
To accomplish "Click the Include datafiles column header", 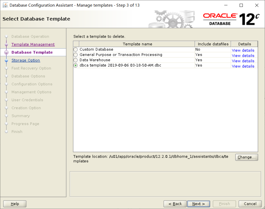I will pos(213,44).
